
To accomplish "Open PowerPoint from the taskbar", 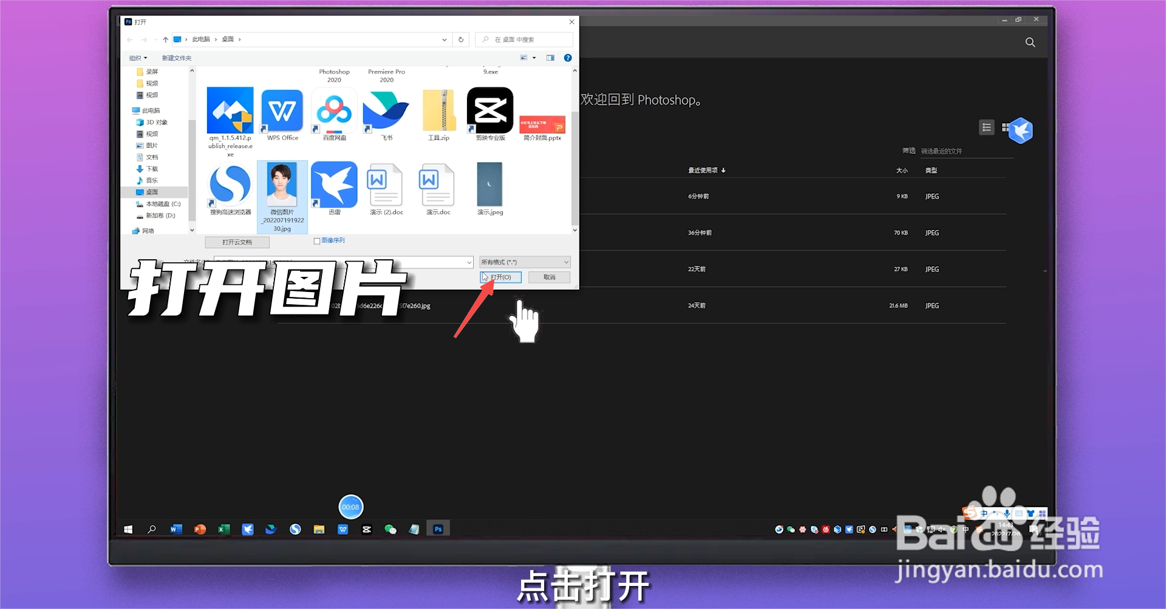I will tap(200, 529).
